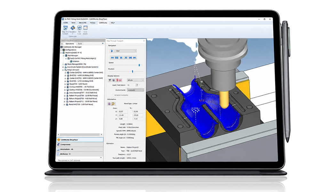The width and height of the screenshot is (334, 192).
Task: Click the Annotations - 46 pane icon
Action: pyautogui.click(x=58, y=149)
